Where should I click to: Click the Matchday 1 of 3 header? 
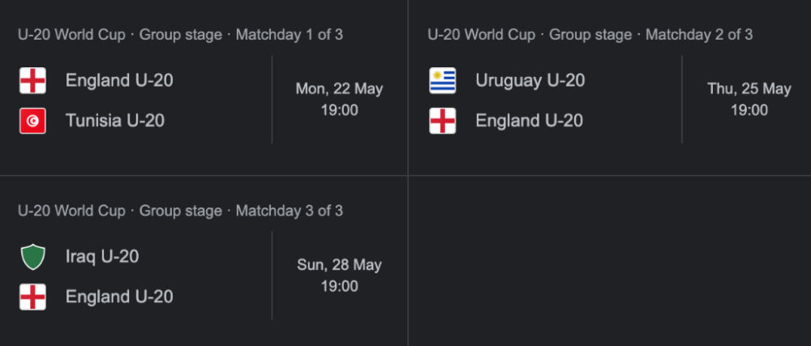(x=180, y=35)
